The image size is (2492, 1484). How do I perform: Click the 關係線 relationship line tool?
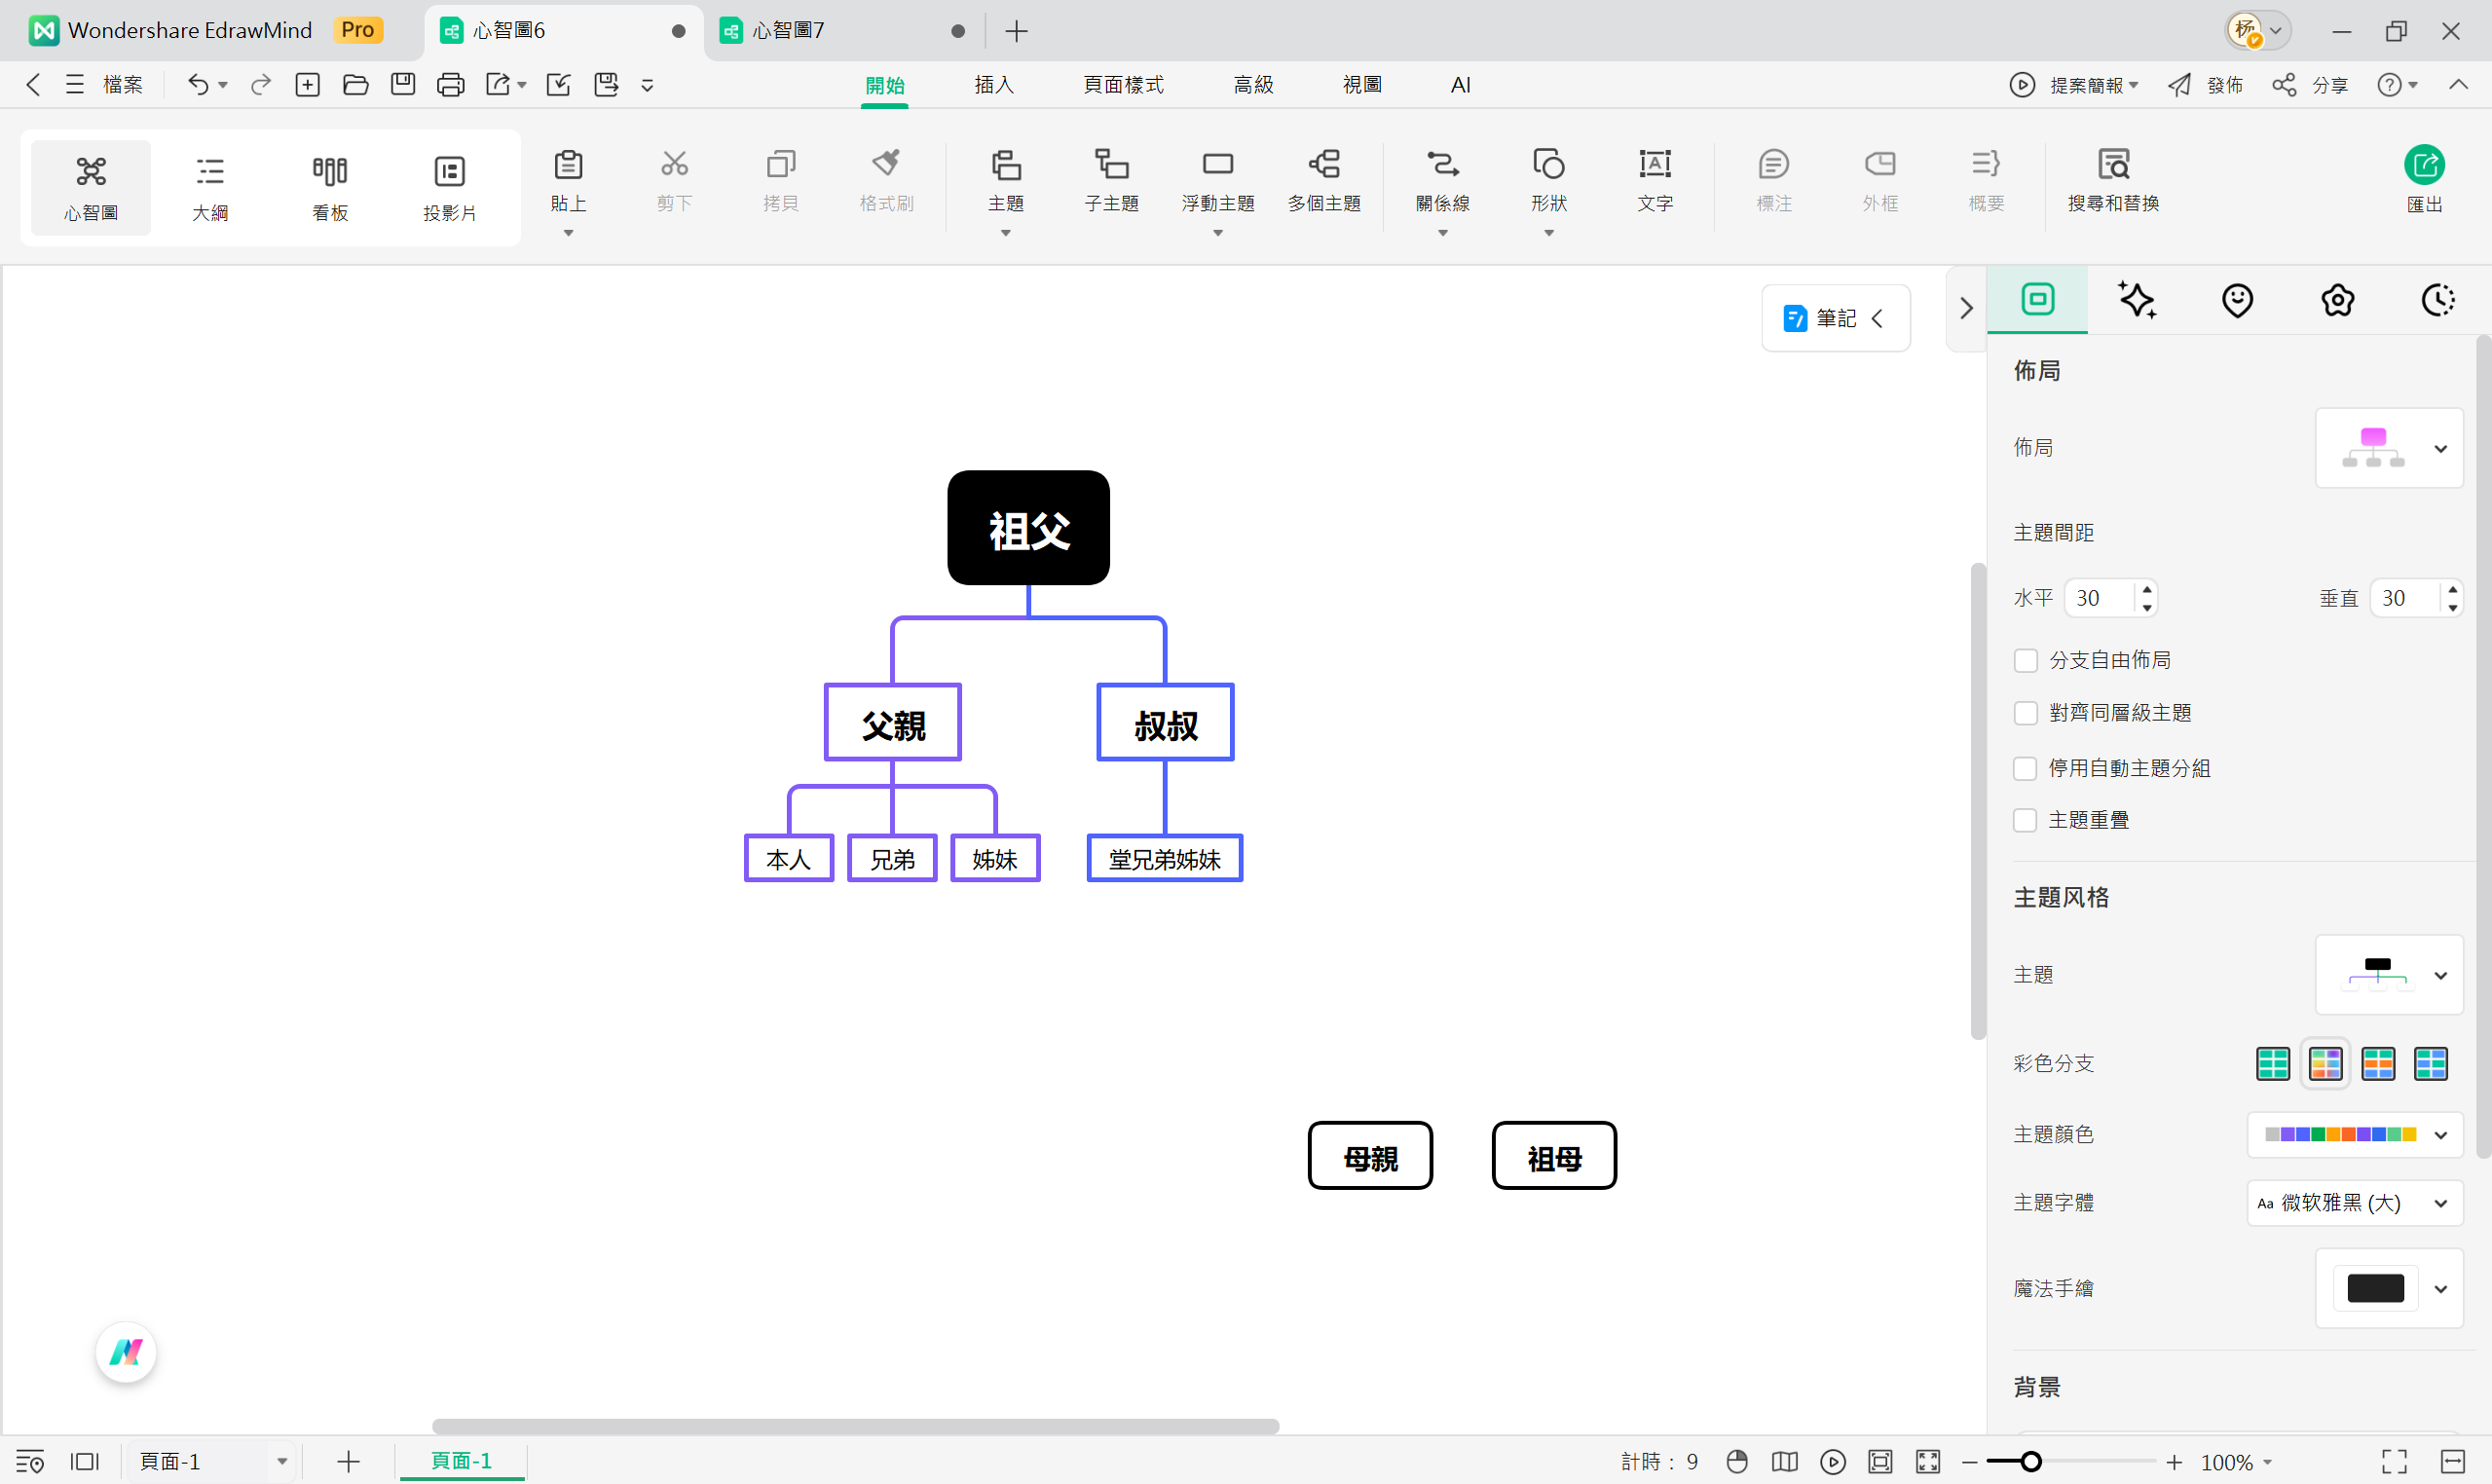click(x=1442, y=165)
